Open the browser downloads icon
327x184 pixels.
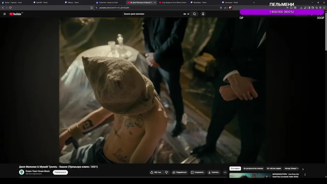301,8
